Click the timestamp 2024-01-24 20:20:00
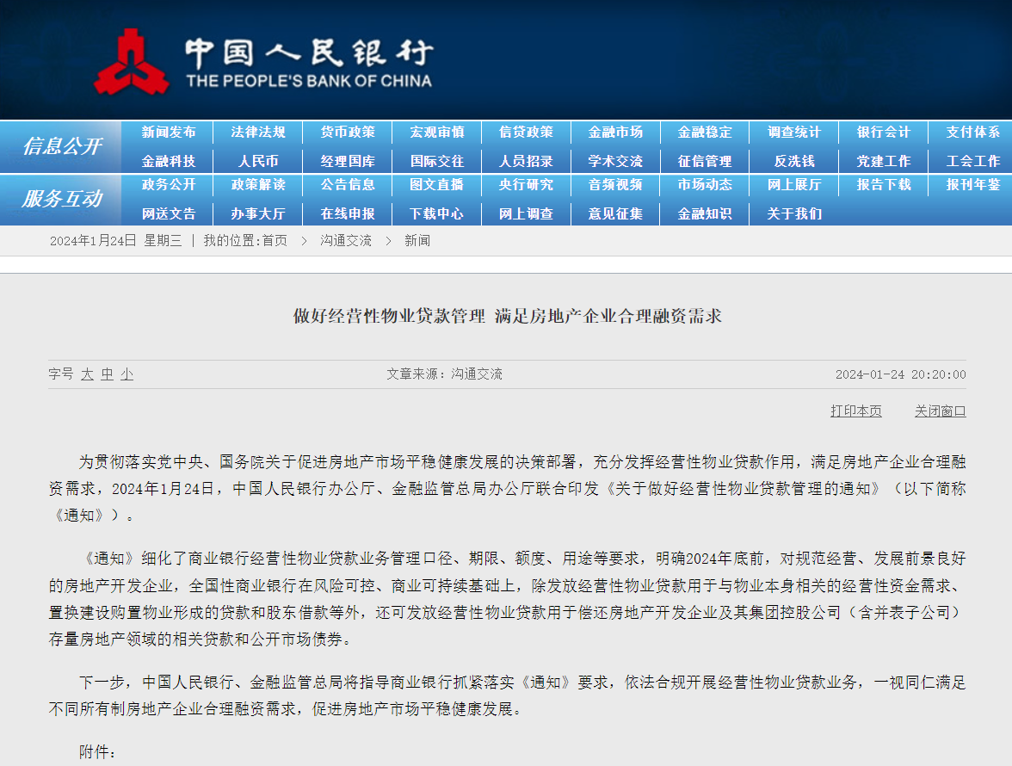Image resolution: width=1012 pixels, height=766 pixels. pos(901,374)
